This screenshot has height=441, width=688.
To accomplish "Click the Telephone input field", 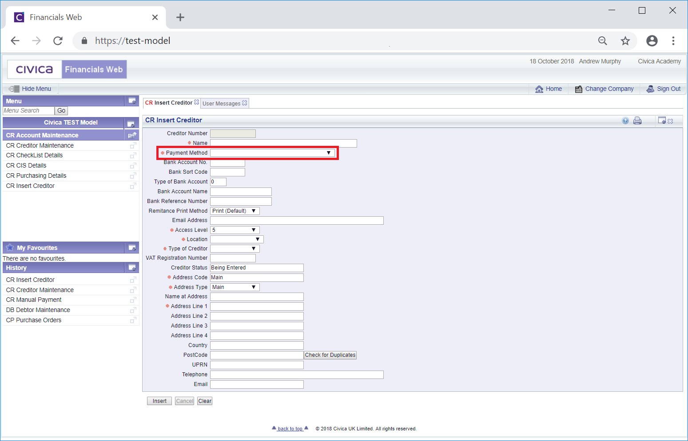I will (x=297, y=375).
